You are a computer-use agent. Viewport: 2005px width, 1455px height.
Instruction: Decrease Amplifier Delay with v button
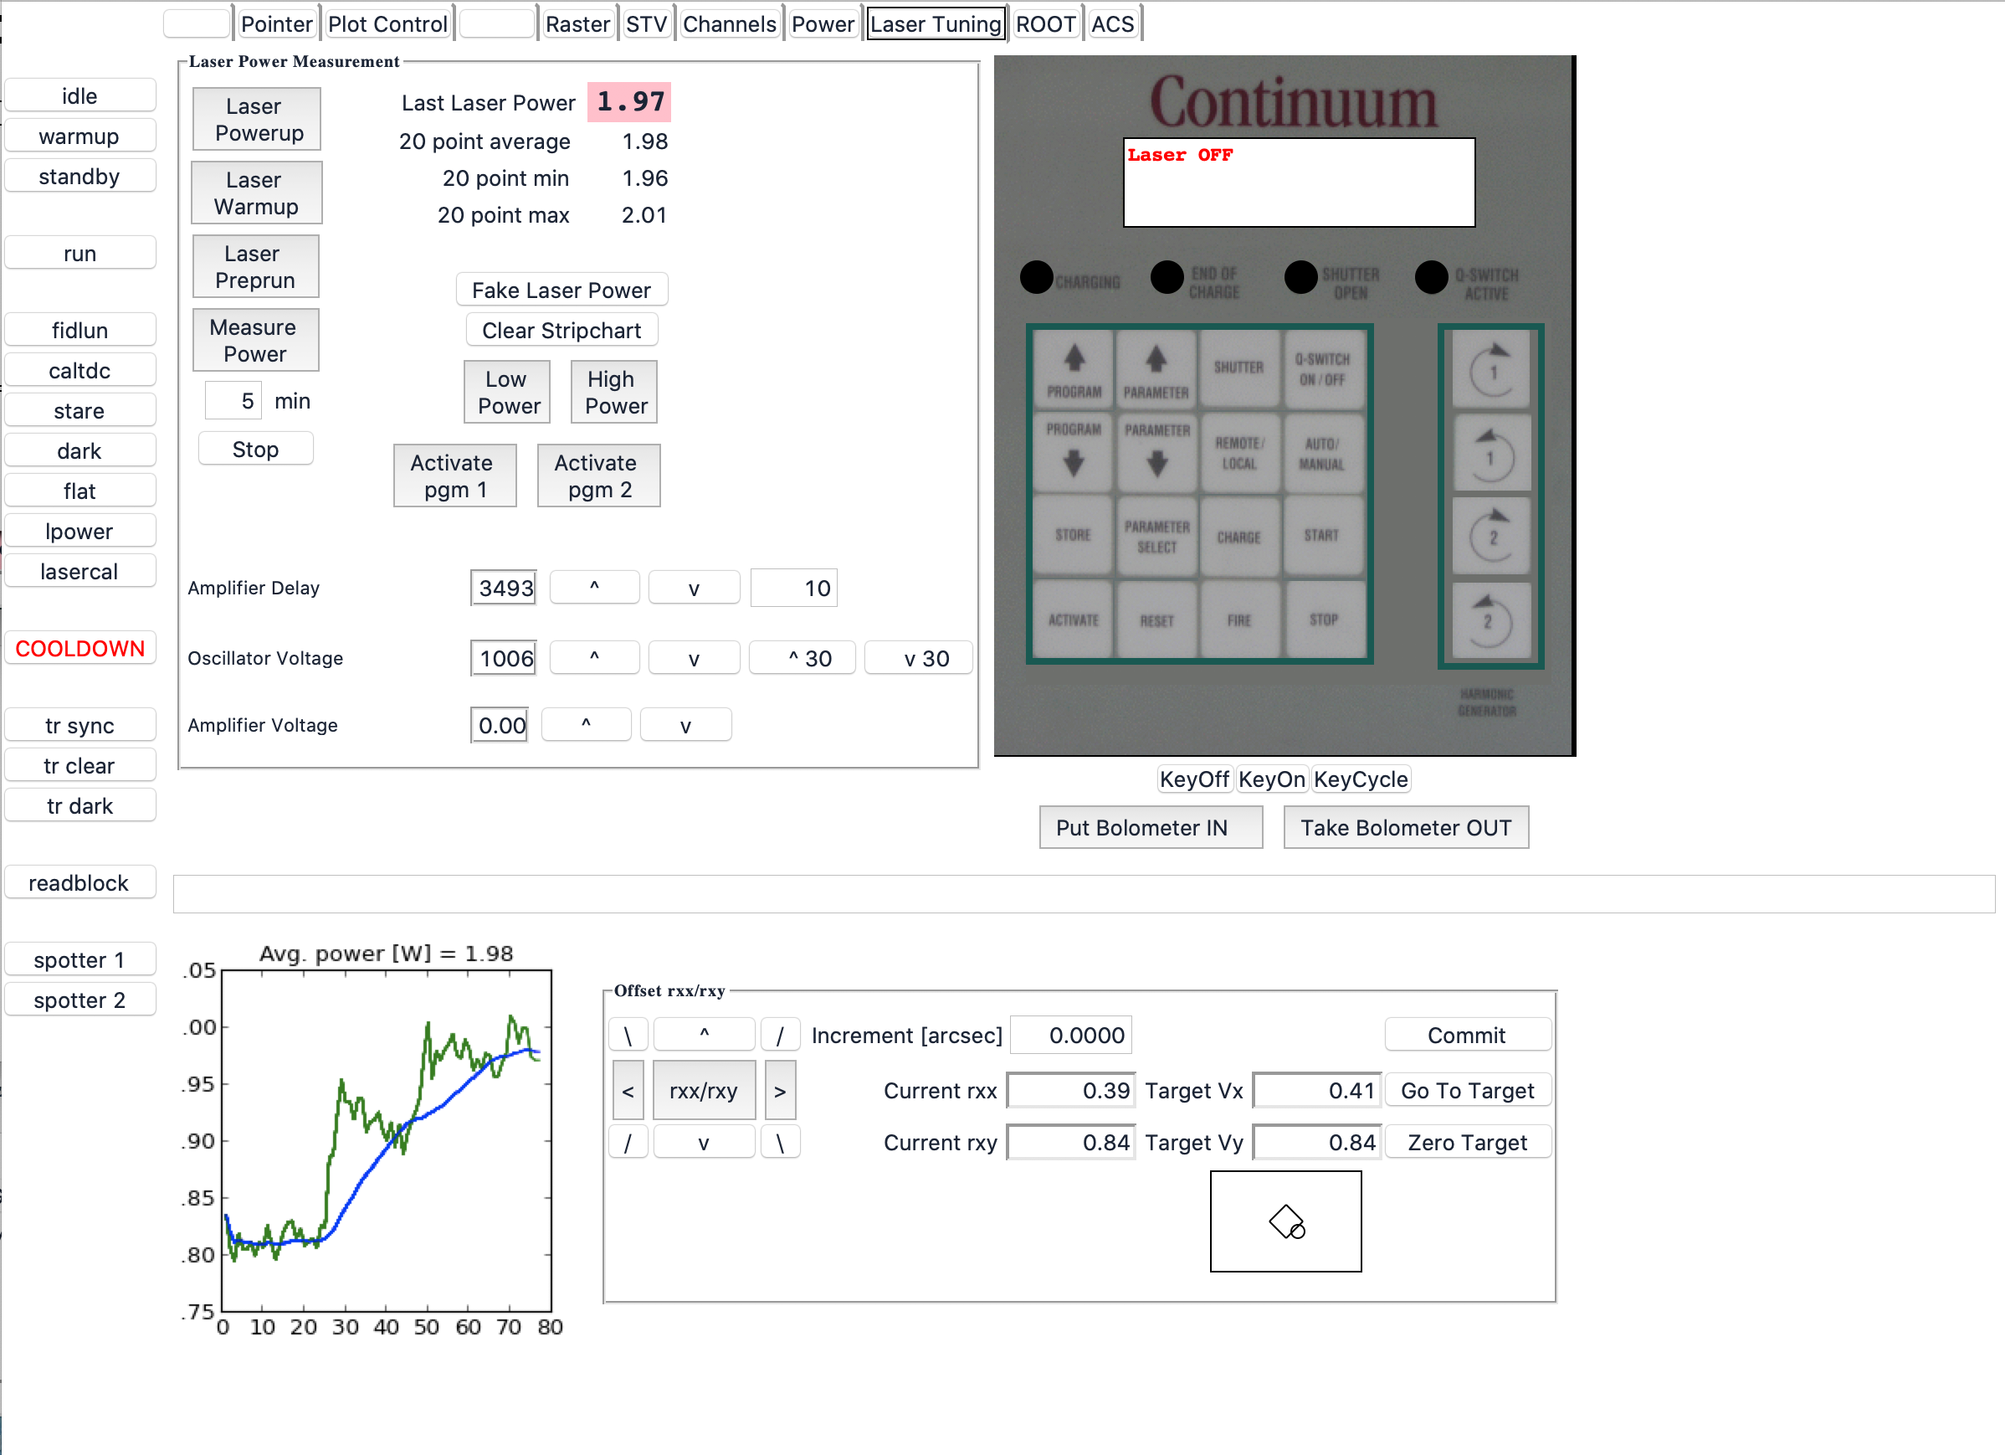pos(694,589)
